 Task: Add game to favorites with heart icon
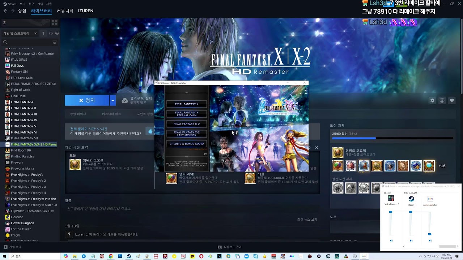[x=452, y=100]
